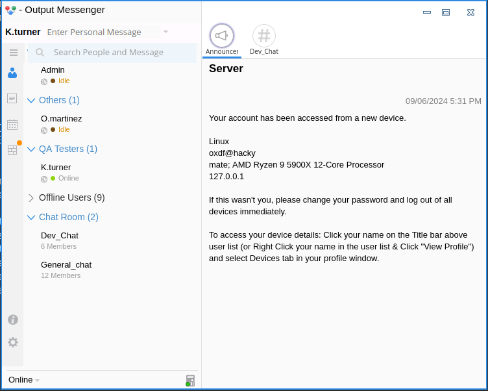This screenshot has width=488, height=391.
Task: Open the personal message dropdown arrow
Action: [x=165, y=32]
